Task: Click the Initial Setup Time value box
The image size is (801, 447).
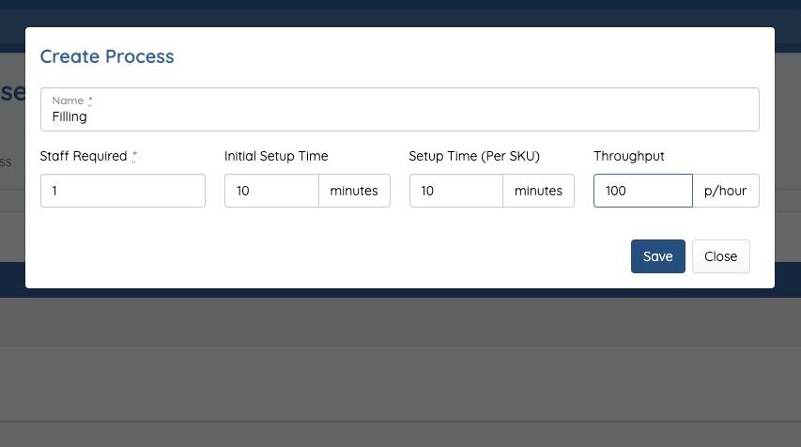Action: [271, 191]
